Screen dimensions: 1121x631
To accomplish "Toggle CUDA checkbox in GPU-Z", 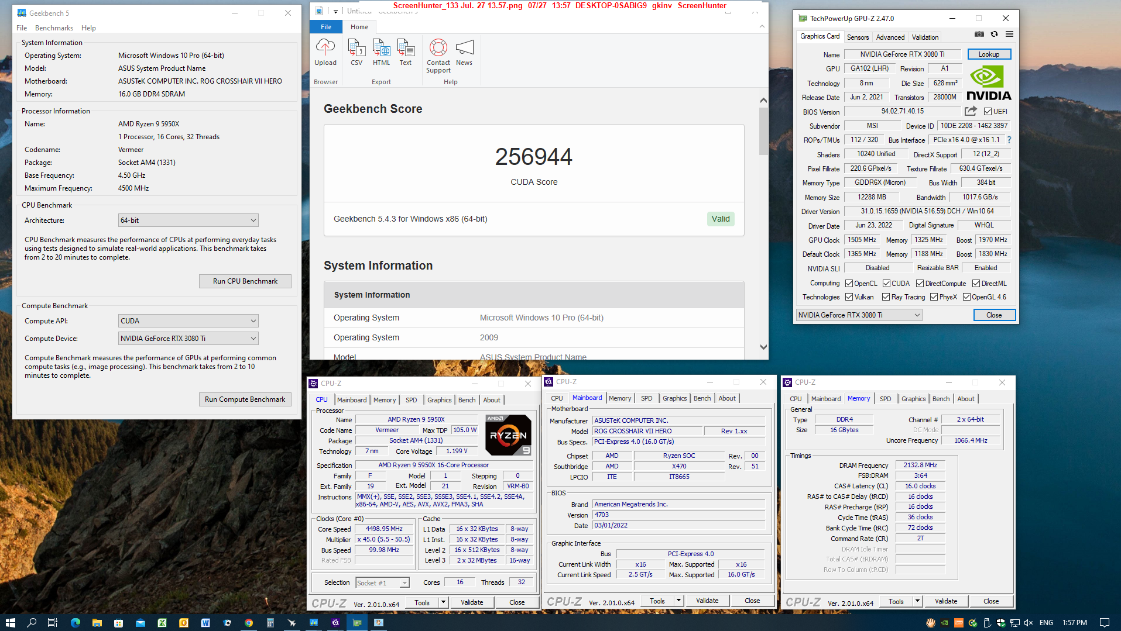I will pyautogui.click(x=886, y=283).
